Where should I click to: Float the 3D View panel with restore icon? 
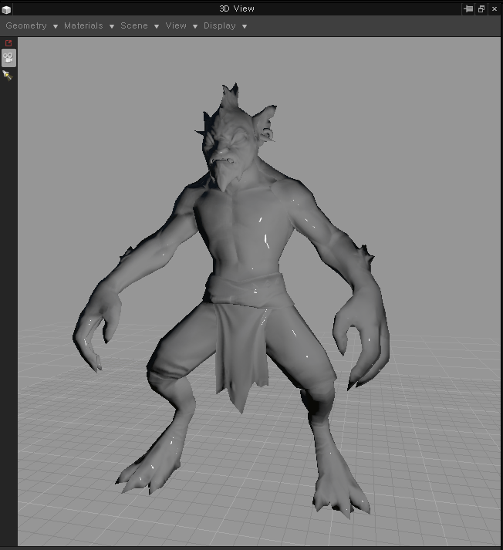coord(481,9)
